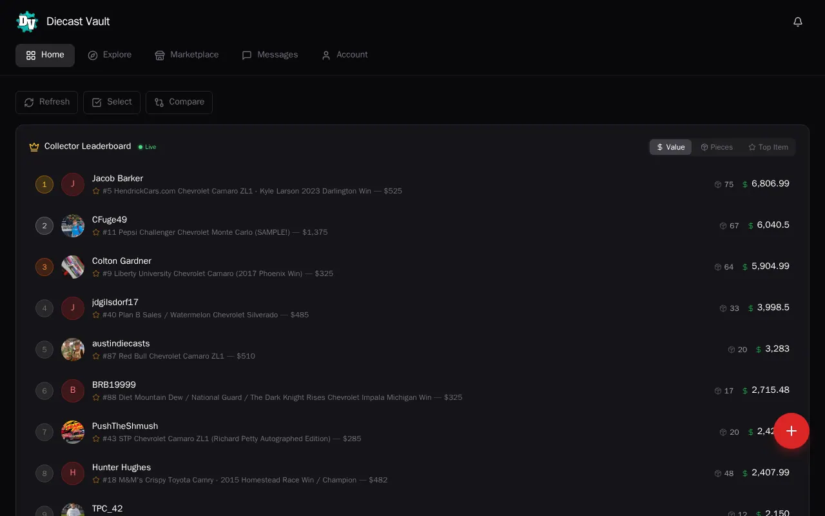Click the rank 1 gold badge
Image resolution: width=825 pixels, height=516 pixels.
(x=44, y=184)
